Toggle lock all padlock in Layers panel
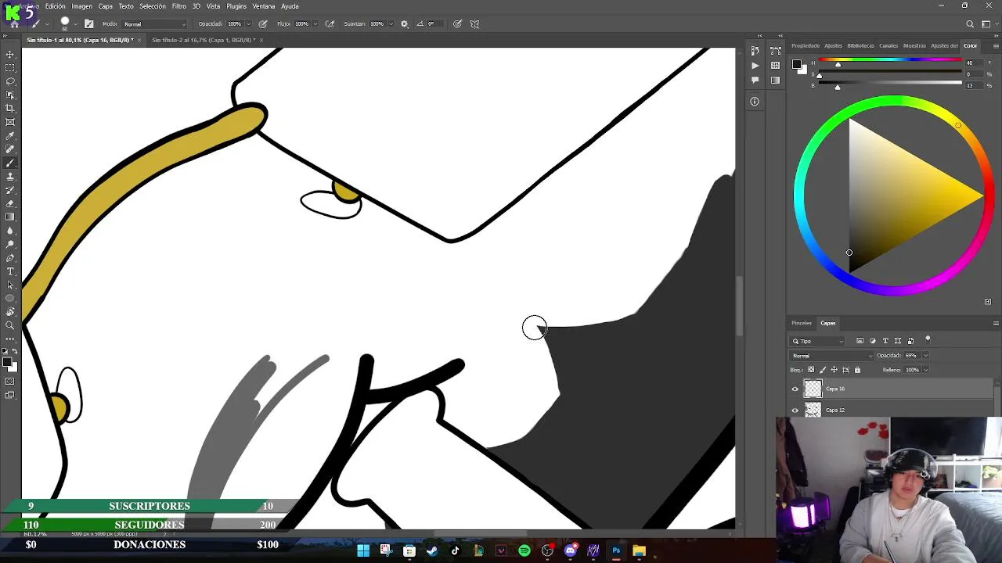The width and height of the screenshot is (1002, 563). [857, 370]
